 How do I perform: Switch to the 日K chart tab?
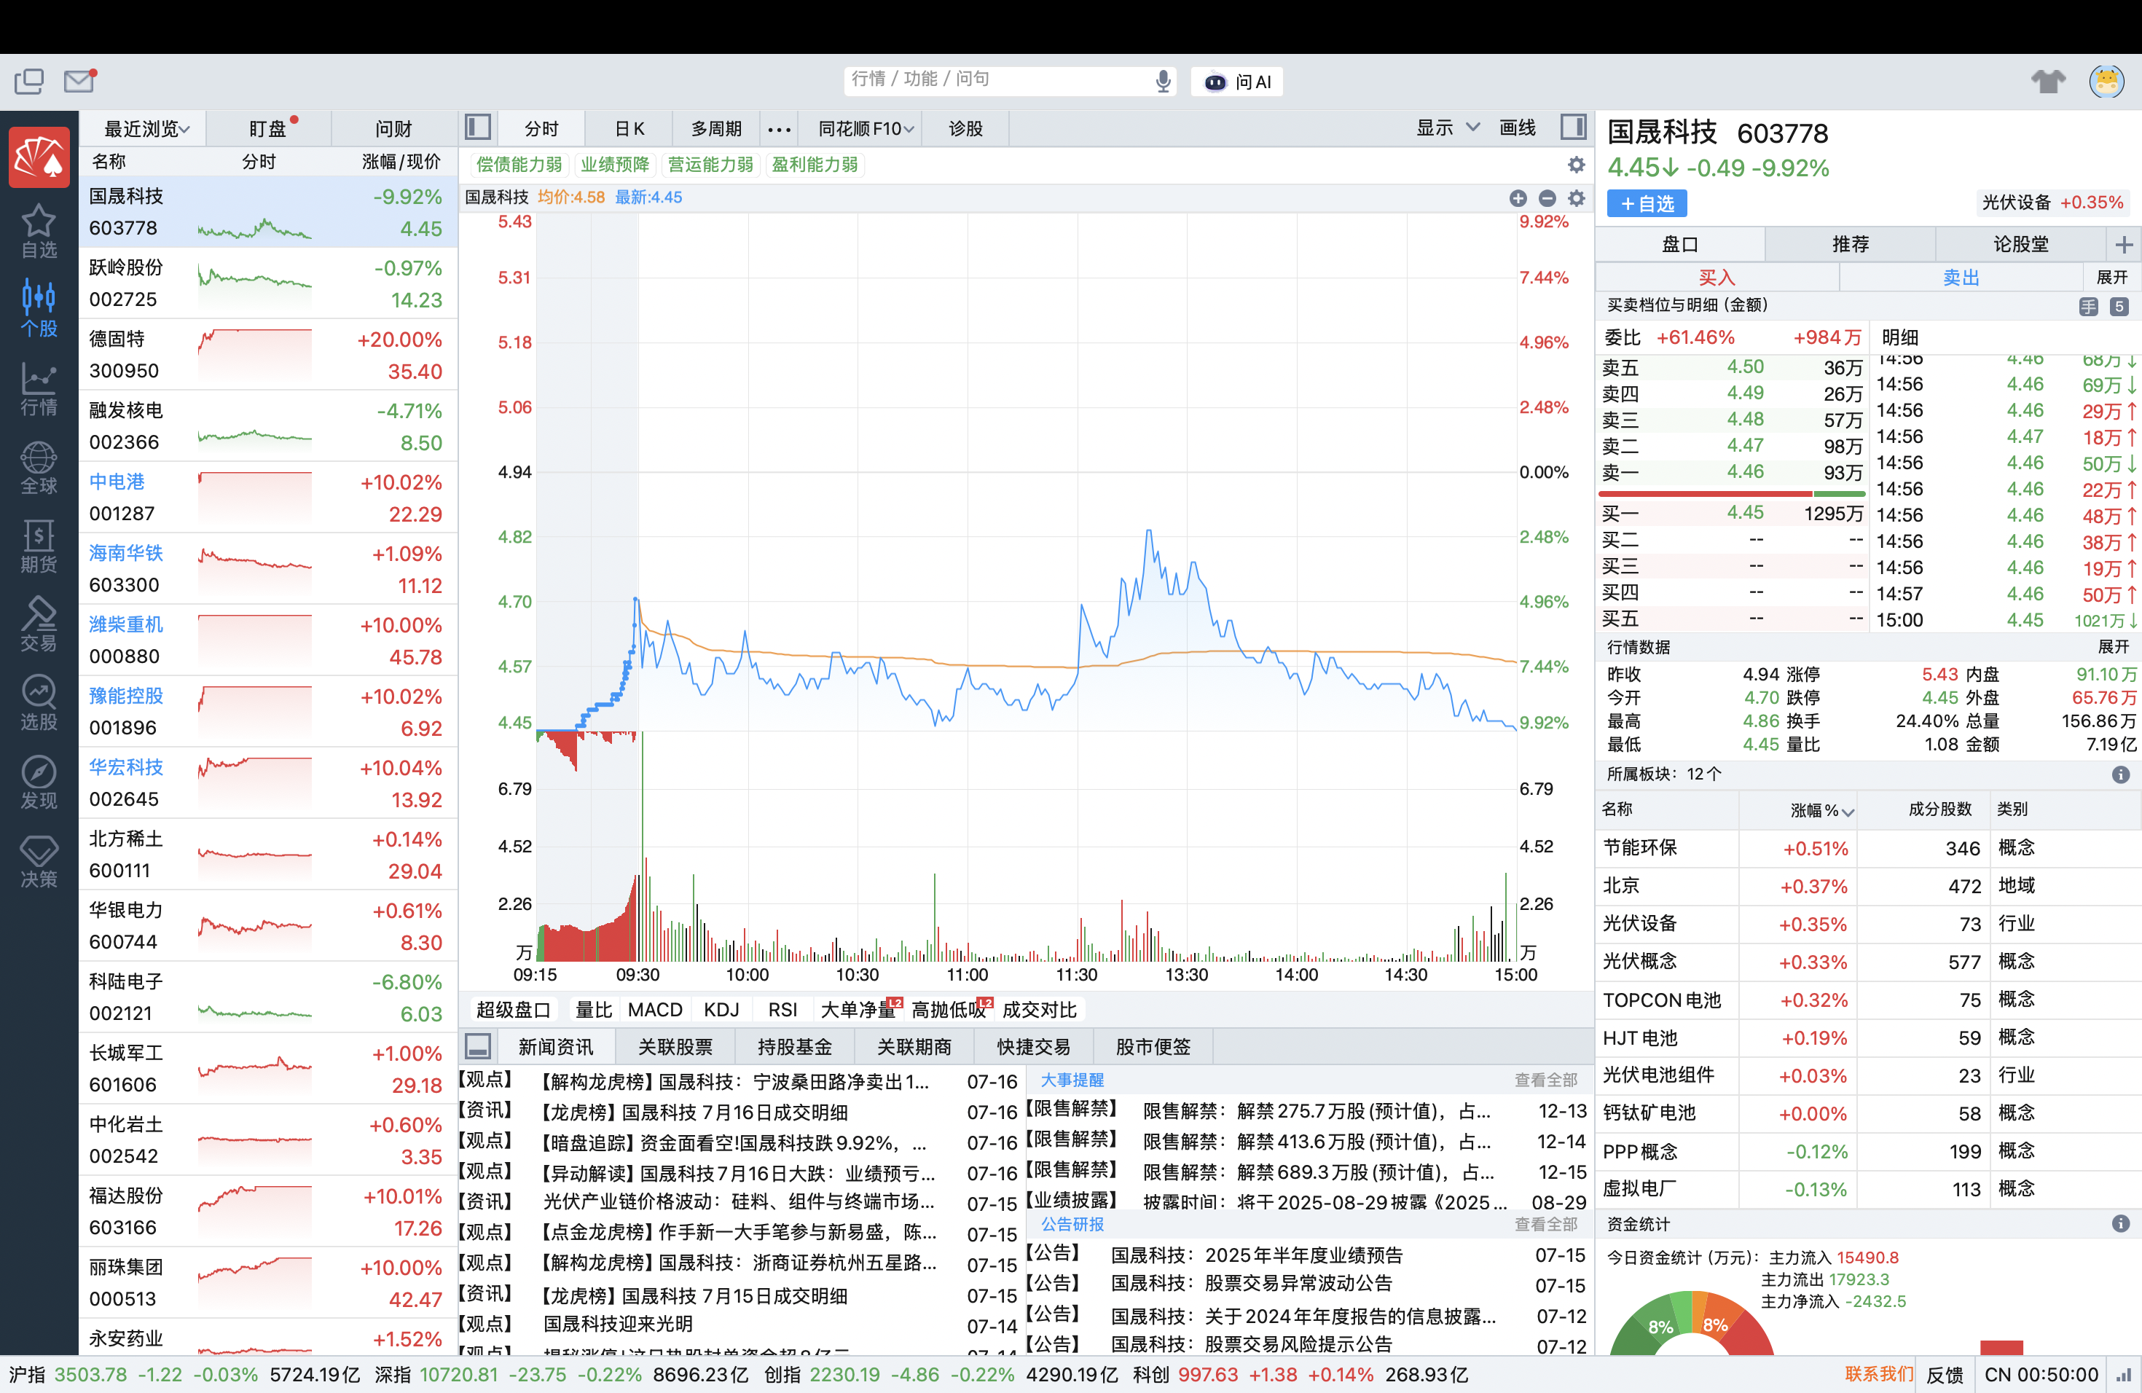[x=629, y=129]
